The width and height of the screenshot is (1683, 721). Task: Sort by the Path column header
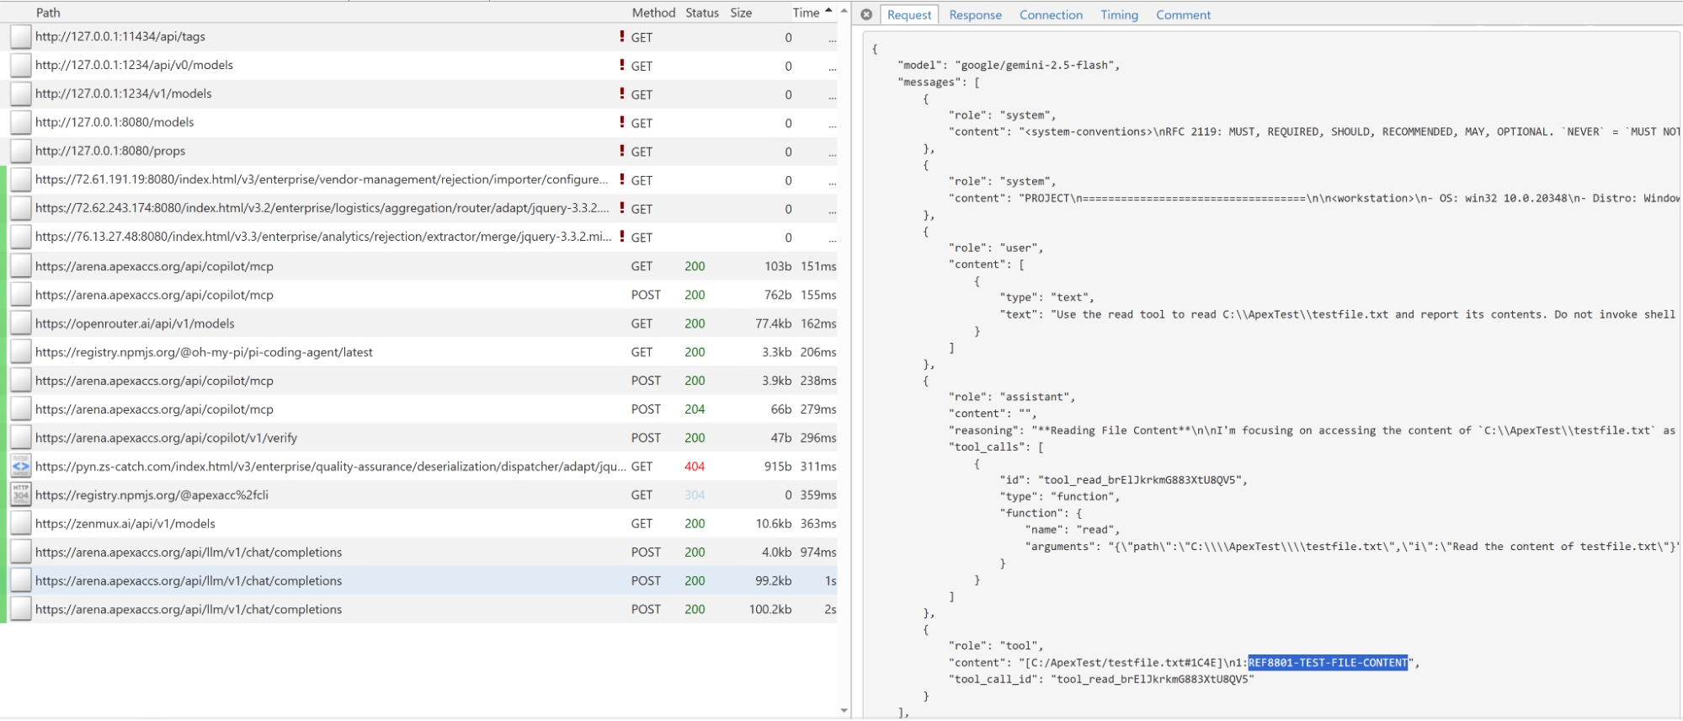click(48, 13)
